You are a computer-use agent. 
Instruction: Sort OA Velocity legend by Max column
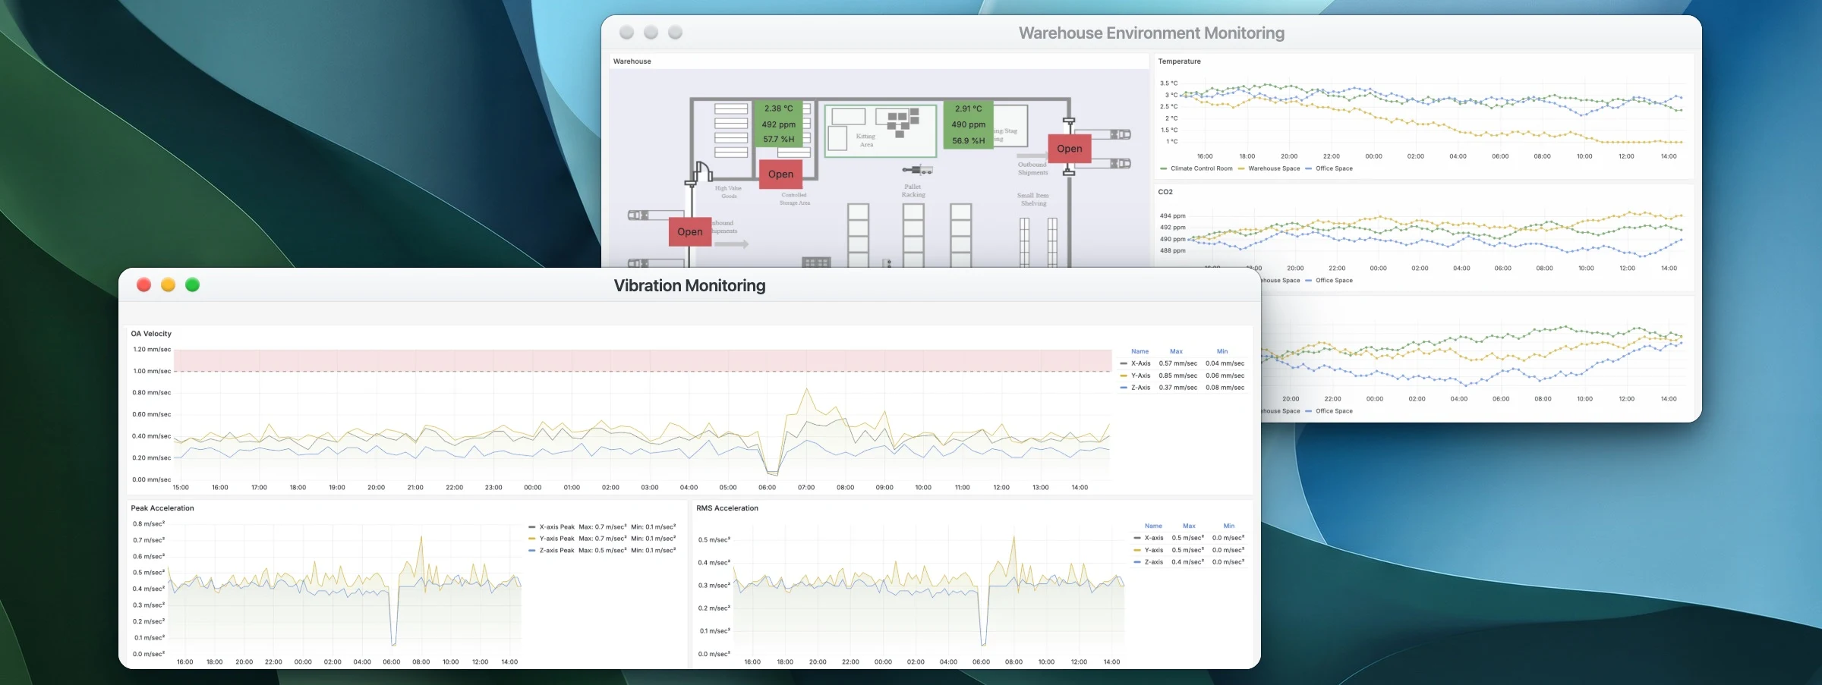(x=1176, y=351)
